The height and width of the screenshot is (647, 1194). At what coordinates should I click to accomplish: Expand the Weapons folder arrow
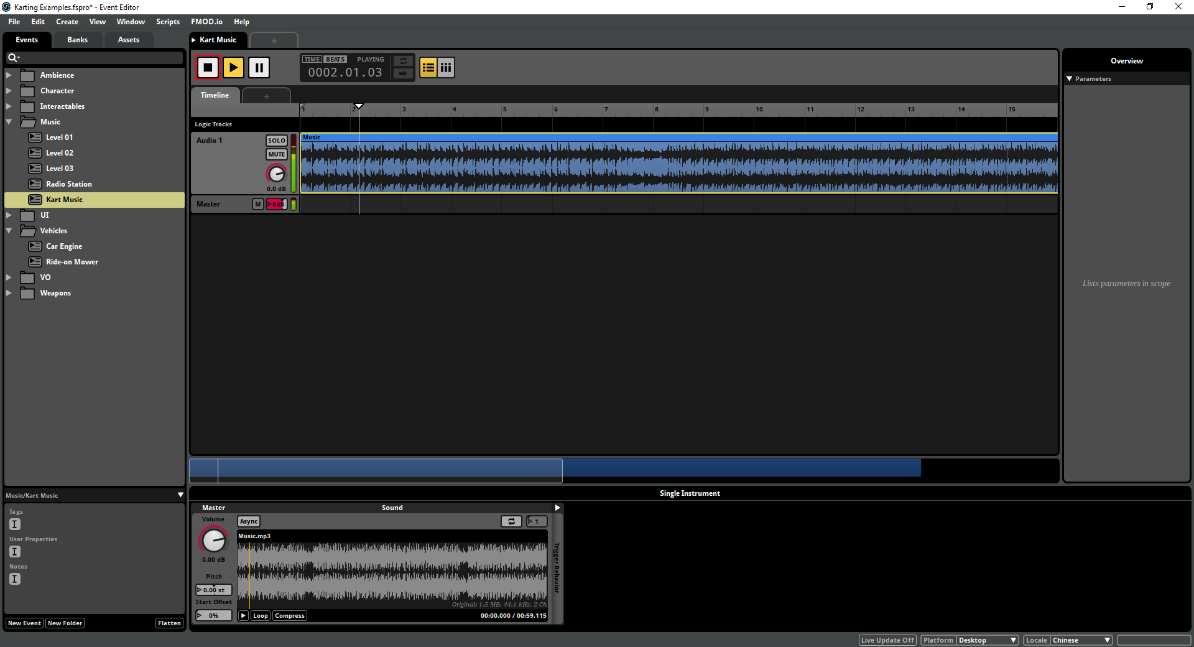click(9, 293)
